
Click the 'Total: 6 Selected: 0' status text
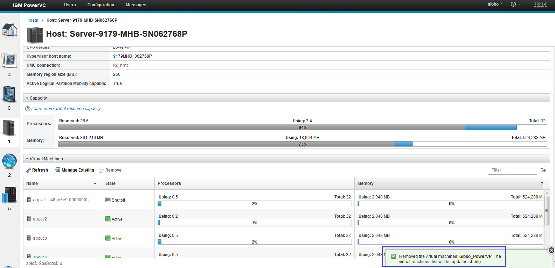(44, 263)
